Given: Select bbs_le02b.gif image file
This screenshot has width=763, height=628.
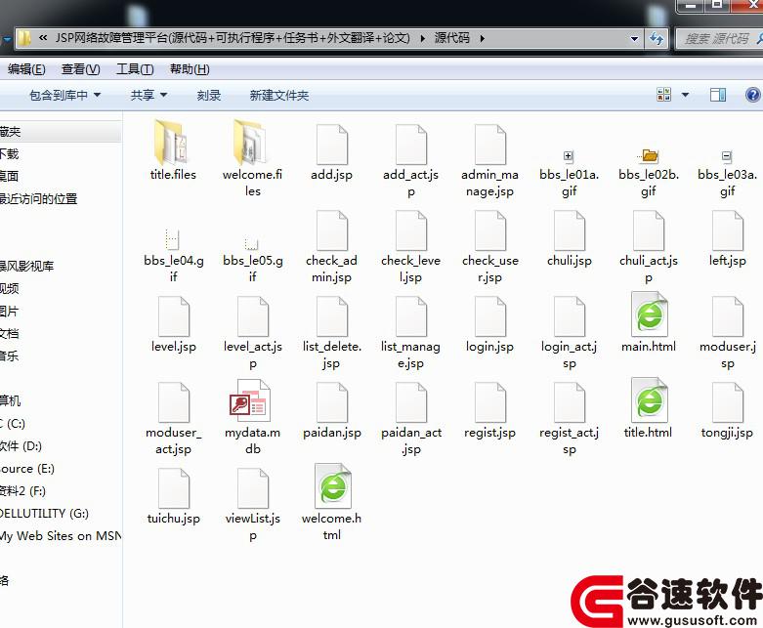Looking at the screenshot, I should pos(649,173).
